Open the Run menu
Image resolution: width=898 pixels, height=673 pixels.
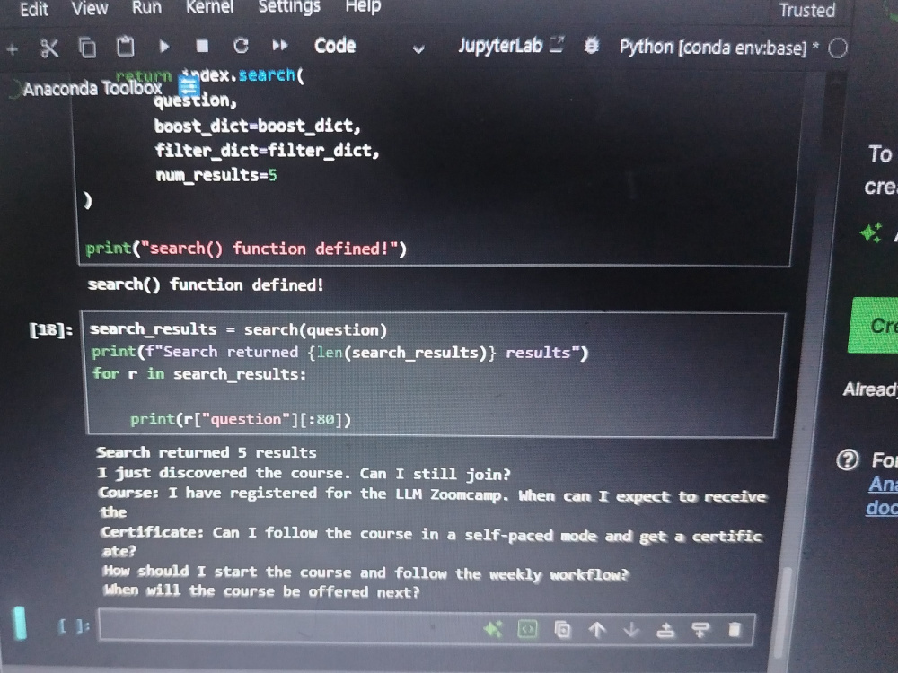[146, 7]
